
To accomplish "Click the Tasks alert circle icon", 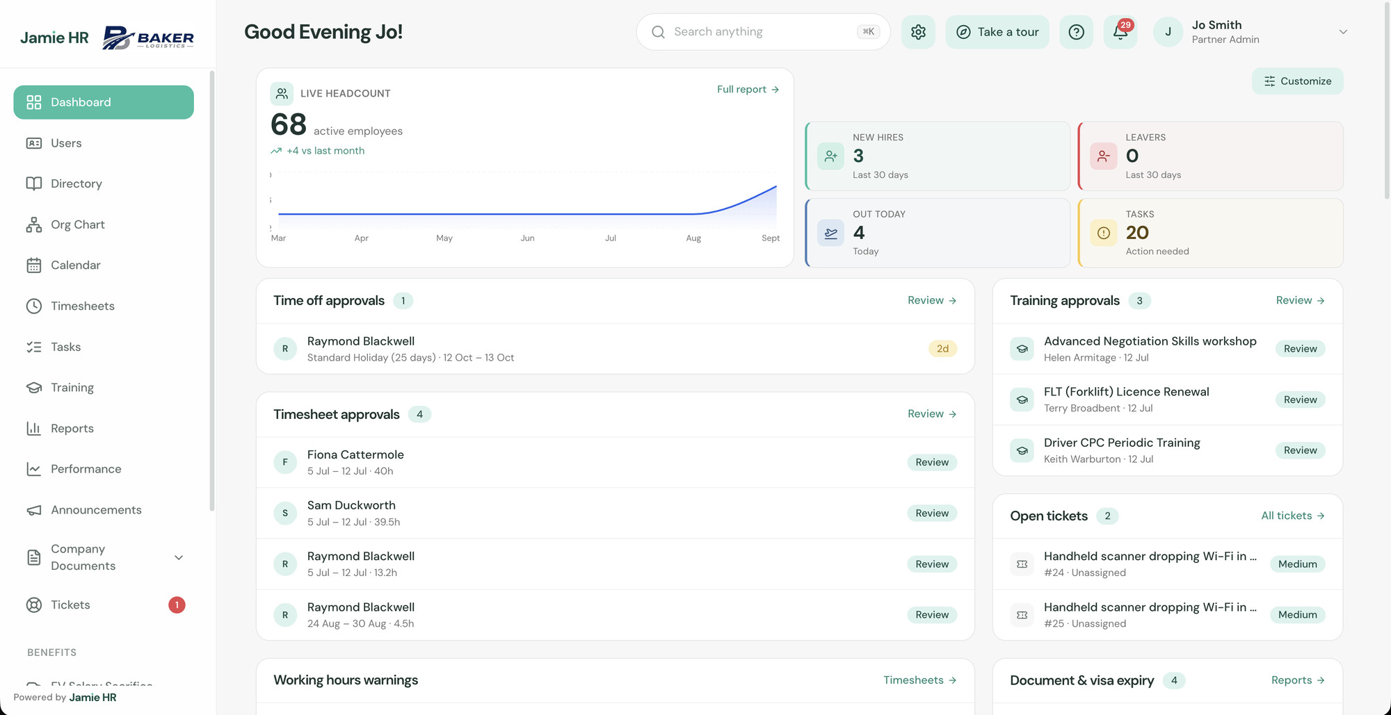I will pos(1103,233).
